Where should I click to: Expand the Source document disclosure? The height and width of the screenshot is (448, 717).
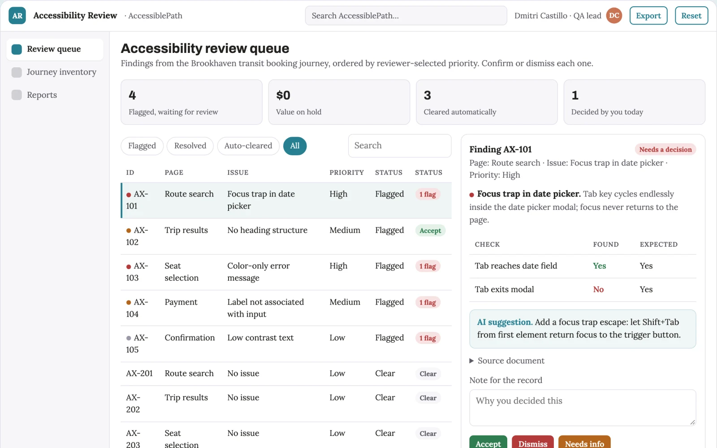[507, 361]
